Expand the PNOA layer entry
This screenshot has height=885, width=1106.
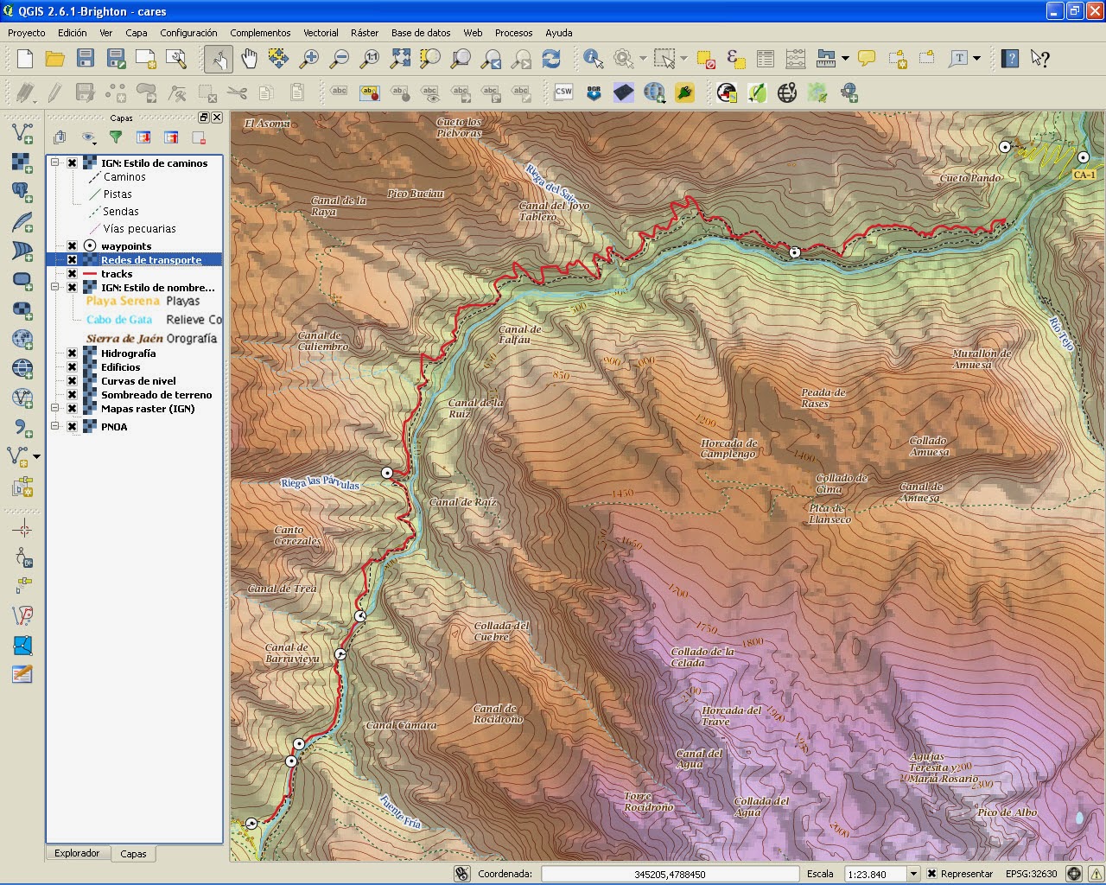(x=54, y=426)
